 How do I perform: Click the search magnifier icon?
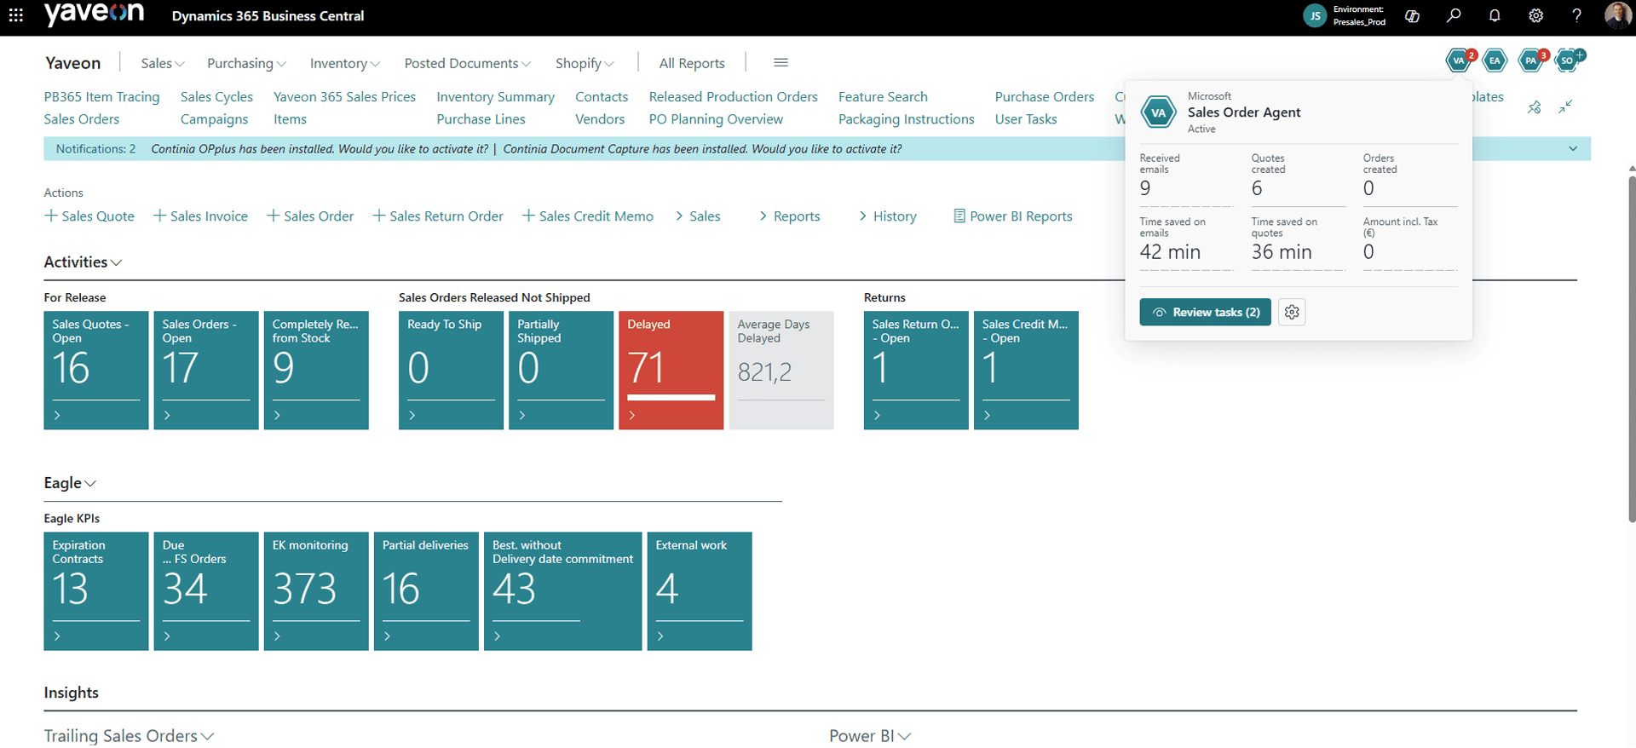(1454, 15)
